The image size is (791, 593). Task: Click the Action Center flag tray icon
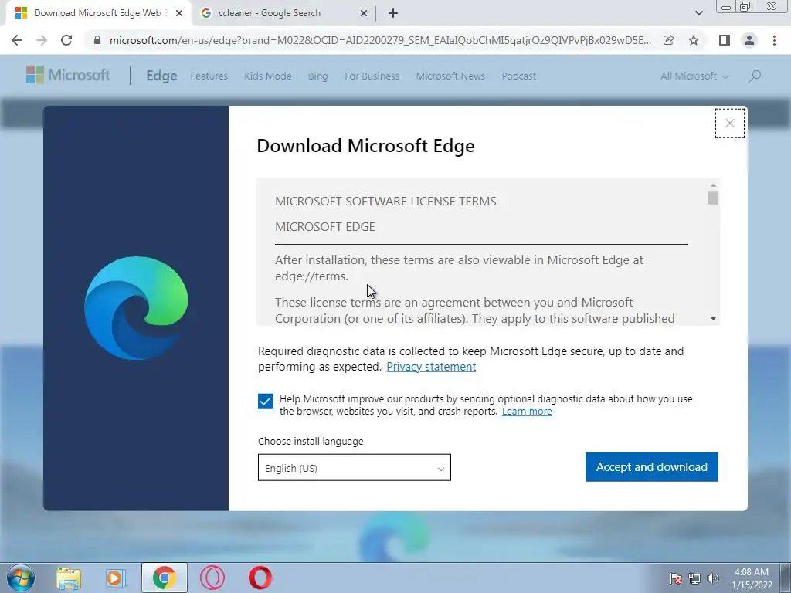pos(675,578)
